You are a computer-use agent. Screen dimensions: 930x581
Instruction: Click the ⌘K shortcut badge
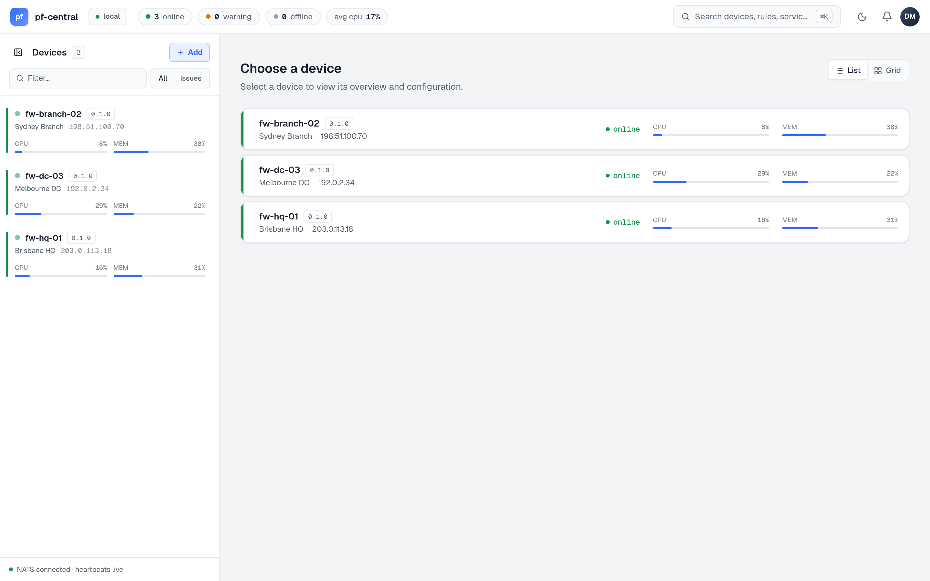point(823,16)
